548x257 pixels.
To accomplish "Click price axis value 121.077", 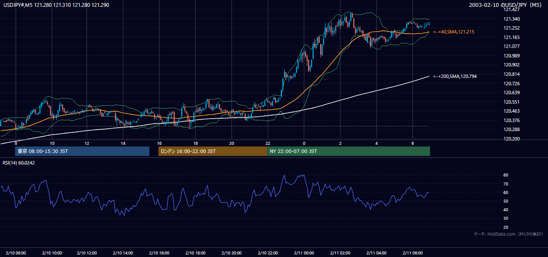I will click(x=511, y=46).
